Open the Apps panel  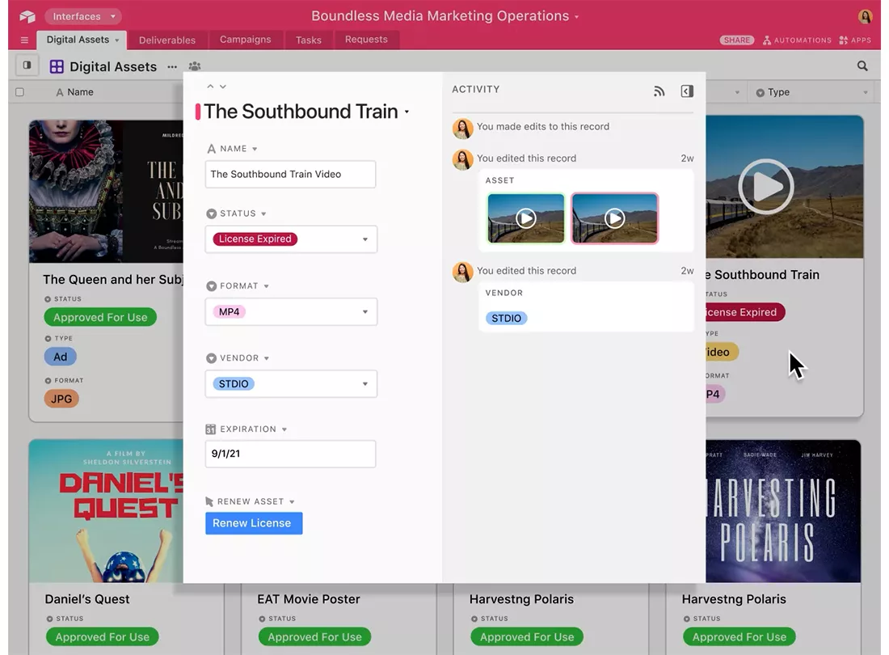tap(855, 40)
